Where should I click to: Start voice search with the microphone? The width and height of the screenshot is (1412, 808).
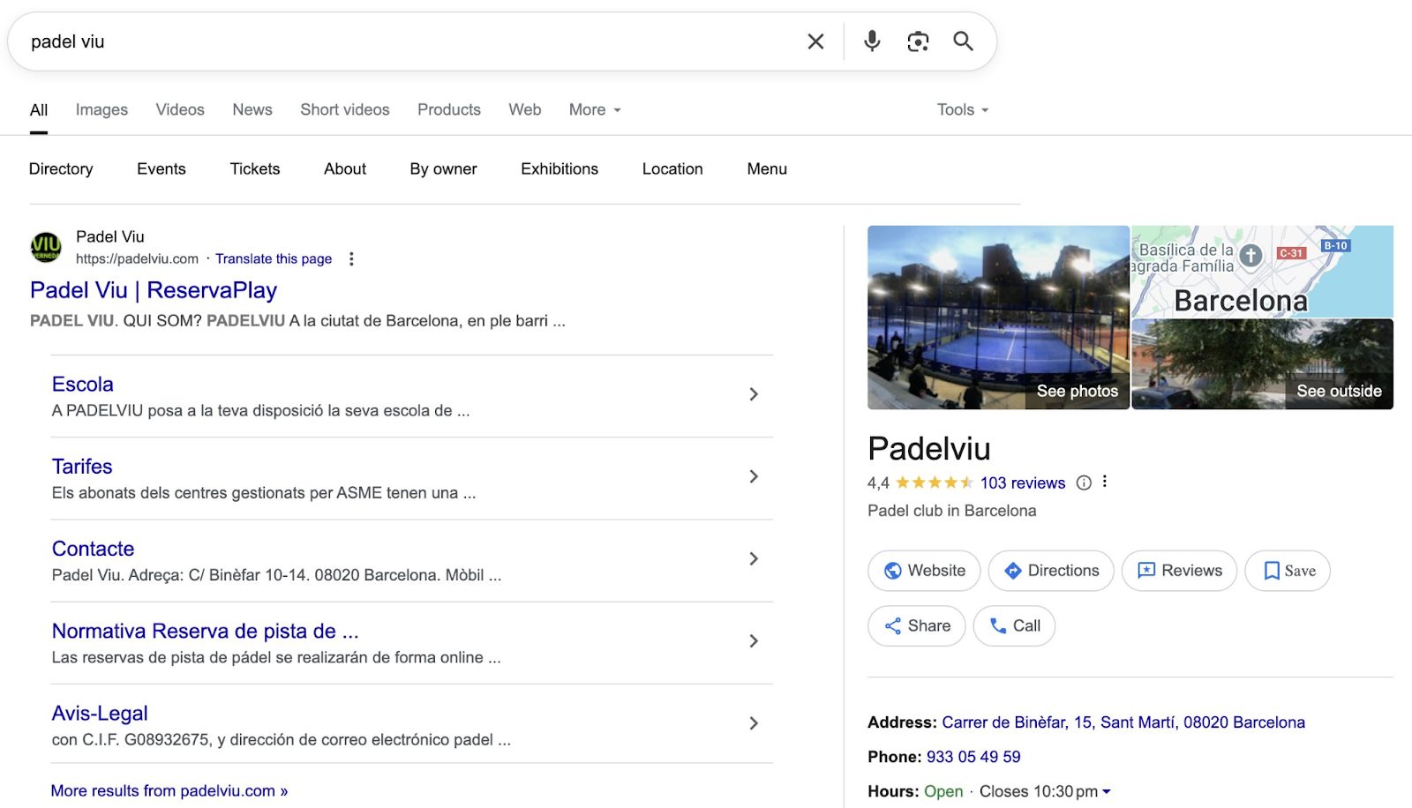point(872,41)
